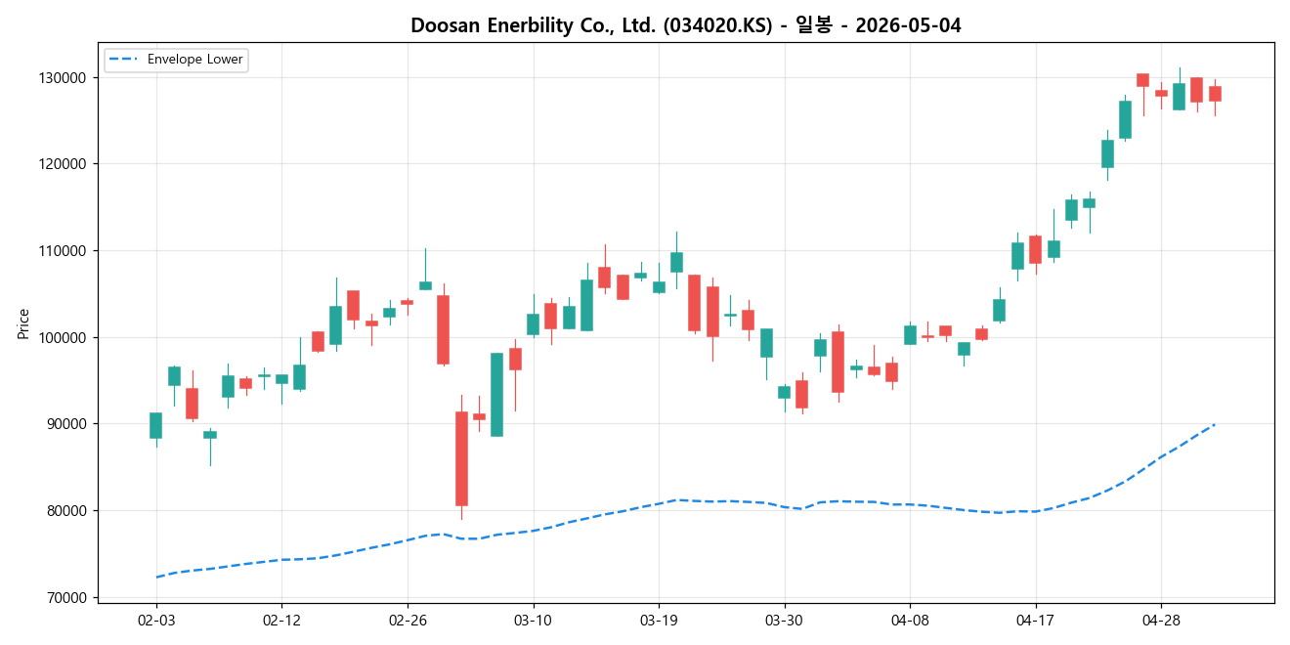Click the last red candle on the chart

[x=1215, y=94]
